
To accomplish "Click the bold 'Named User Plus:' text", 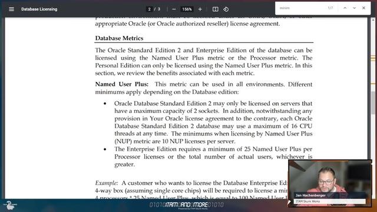I will tap(122, 84).
